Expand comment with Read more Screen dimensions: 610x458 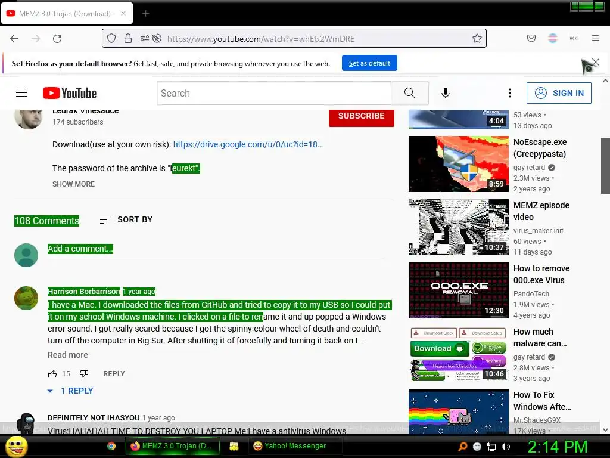pos(68,355)
